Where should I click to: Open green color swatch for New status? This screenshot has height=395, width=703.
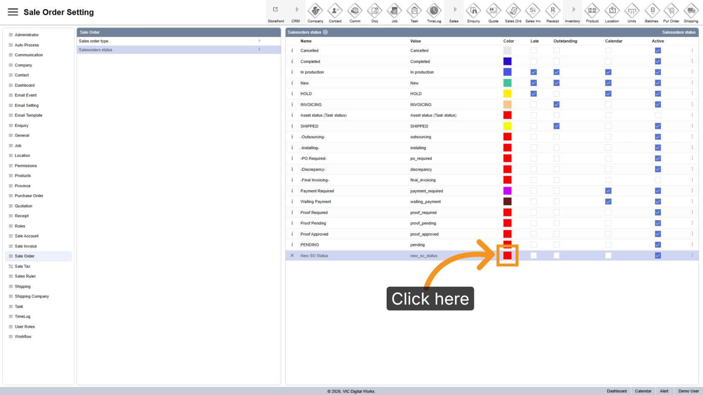coord(507,83)
